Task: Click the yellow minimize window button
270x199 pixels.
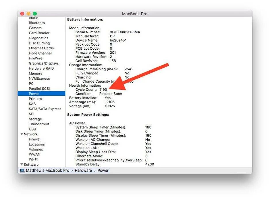Action: coord(29,13)
